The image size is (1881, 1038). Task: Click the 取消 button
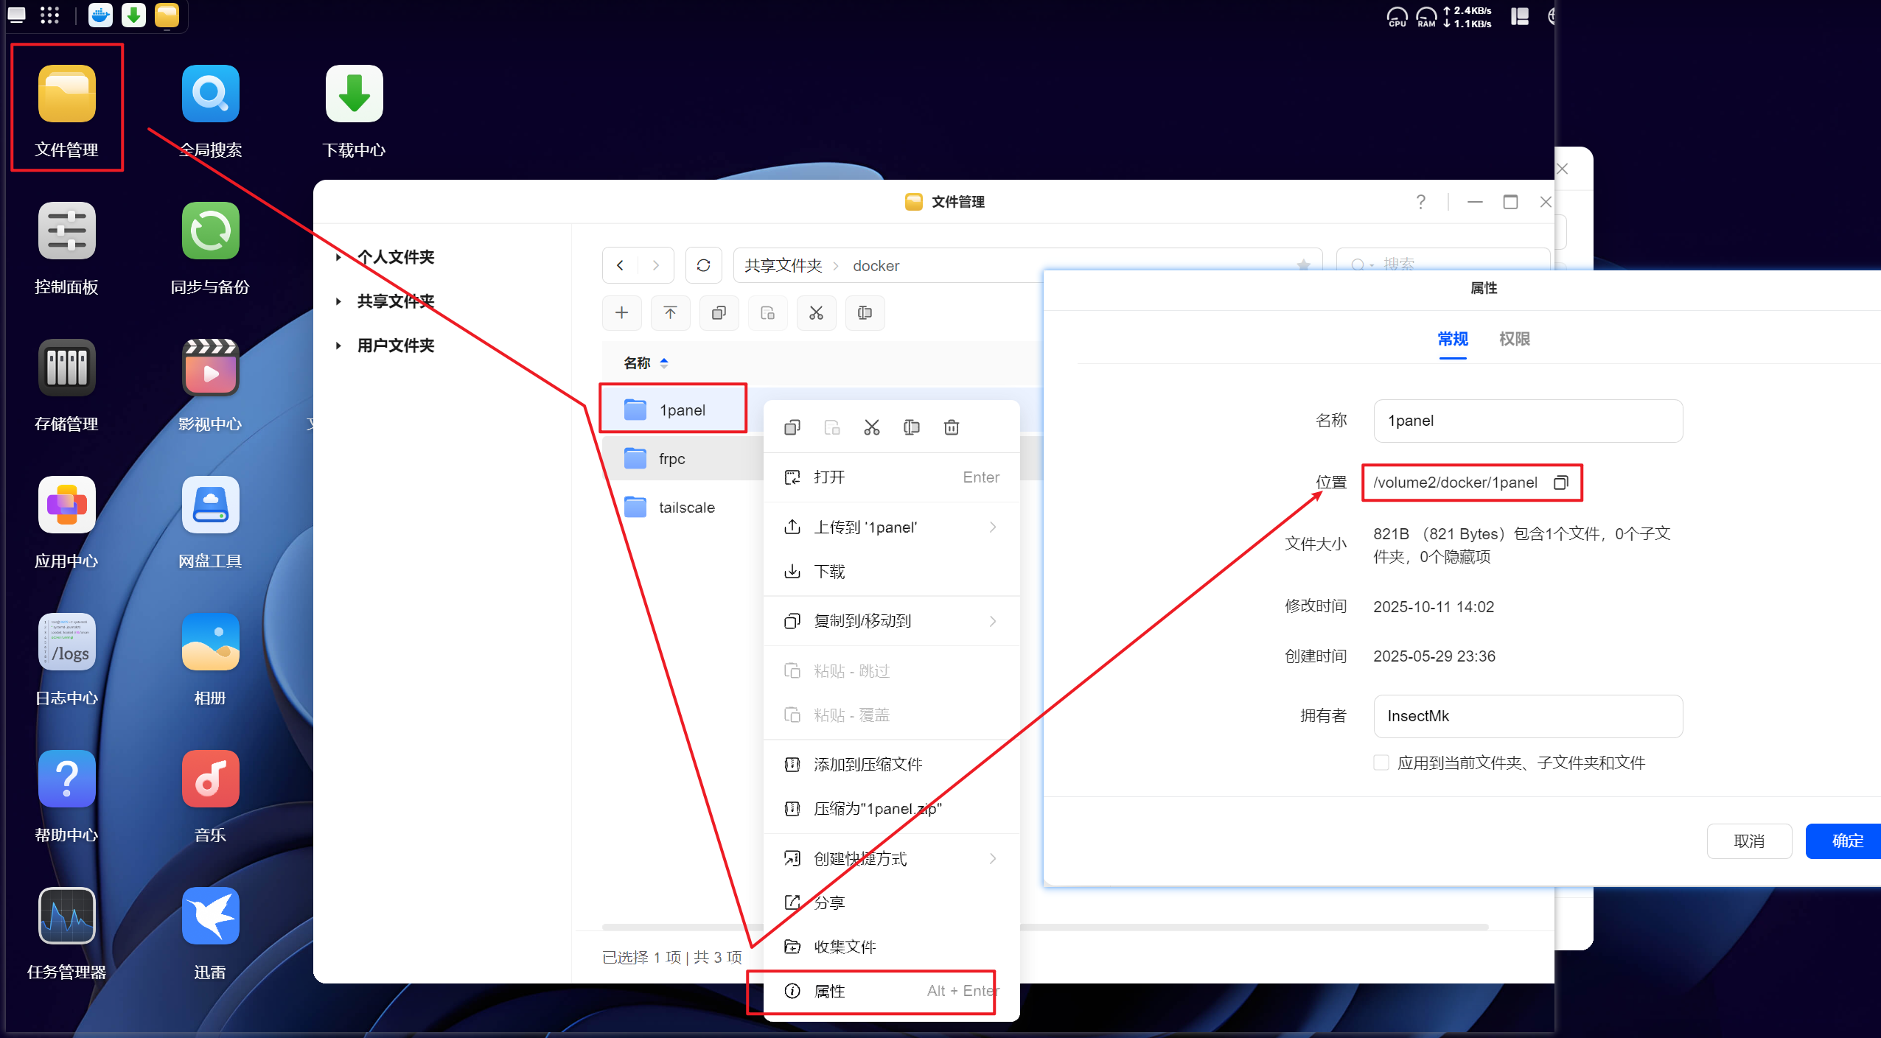pyautogui.click(x=1748, y=841)
